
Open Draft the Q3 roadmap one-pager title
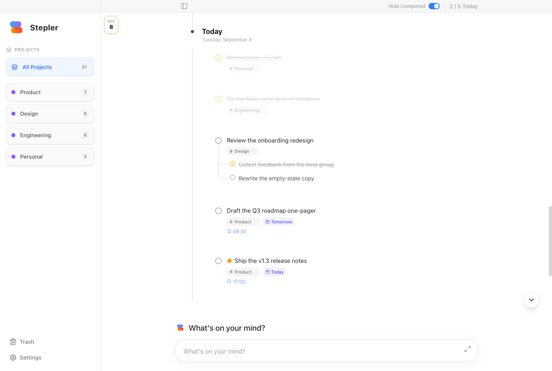(271, 211)
